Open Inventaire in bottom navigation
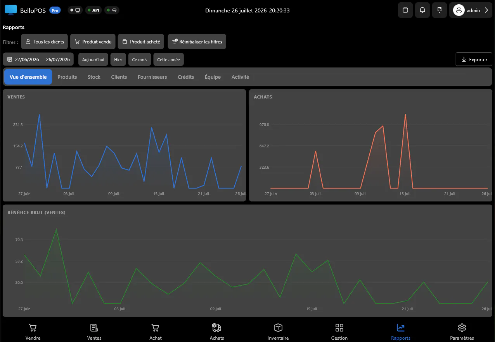Viewport: 495px width, 342px height. coord(278,332)
